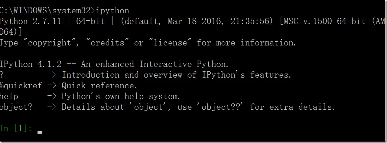The image size is (387, 143).
Task: Click the Python's own help system text
Action: [121, 96]
